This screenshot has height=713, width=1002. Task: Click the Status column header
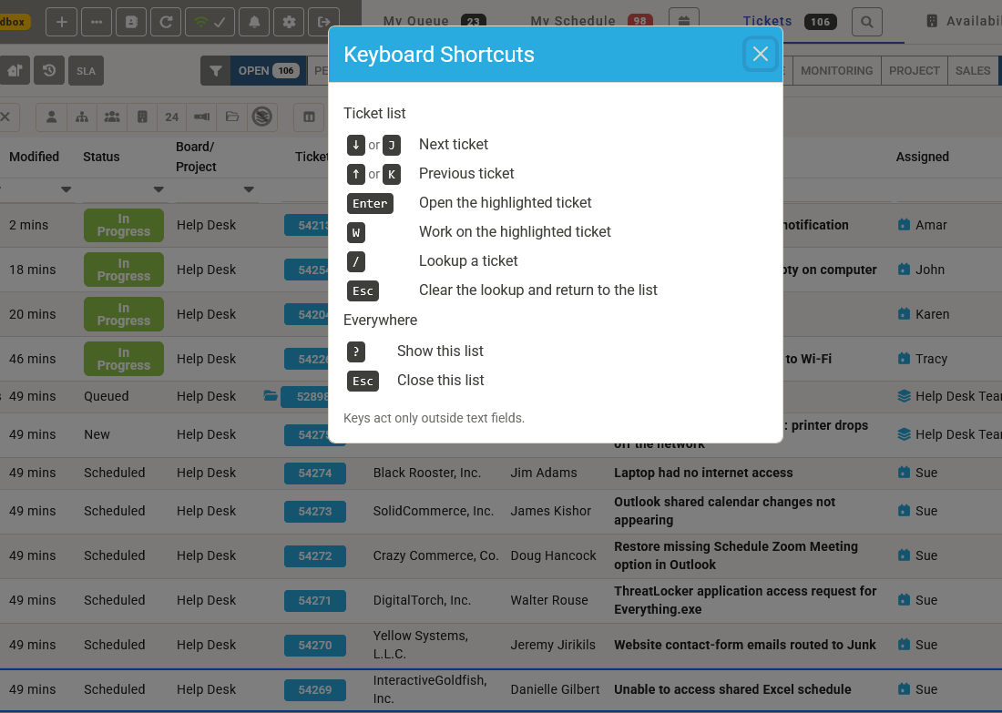click(101, 157)
